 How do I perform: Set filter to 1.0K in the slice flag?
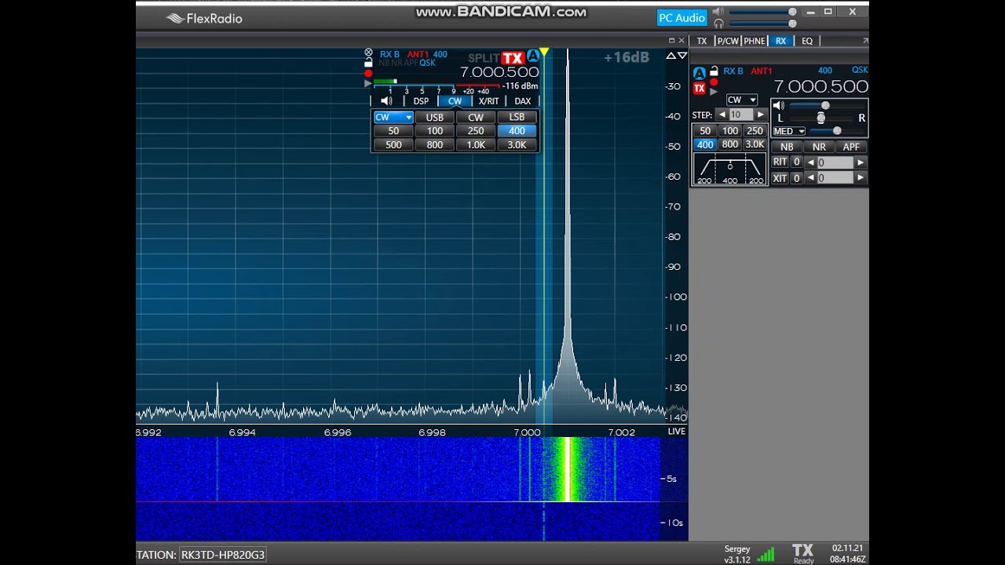click(476, 145)
